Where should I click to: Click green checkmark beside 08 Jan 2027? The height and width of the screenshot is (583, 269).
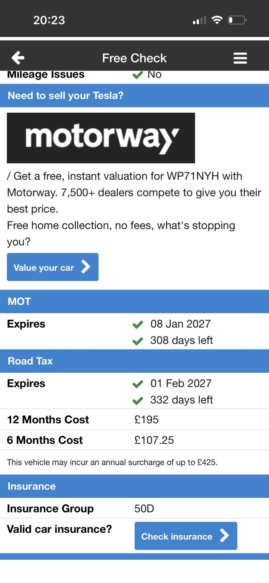point(138,324)
